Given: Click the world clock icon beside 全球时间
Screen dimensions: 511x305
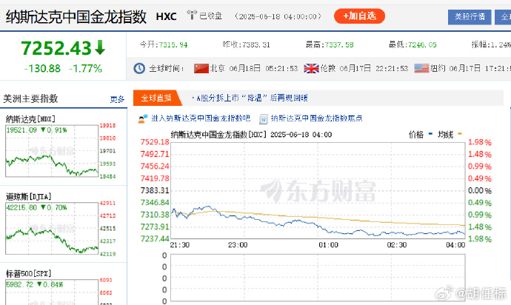Looking at the screenshot, I should 140,68.
